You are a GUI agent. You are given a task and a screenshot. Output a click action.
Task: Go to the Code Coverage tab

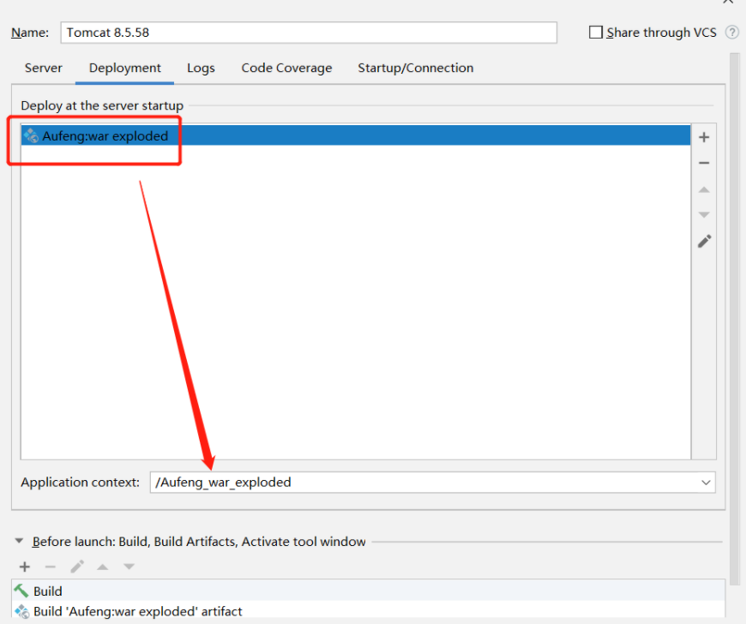tap(286, 68)
